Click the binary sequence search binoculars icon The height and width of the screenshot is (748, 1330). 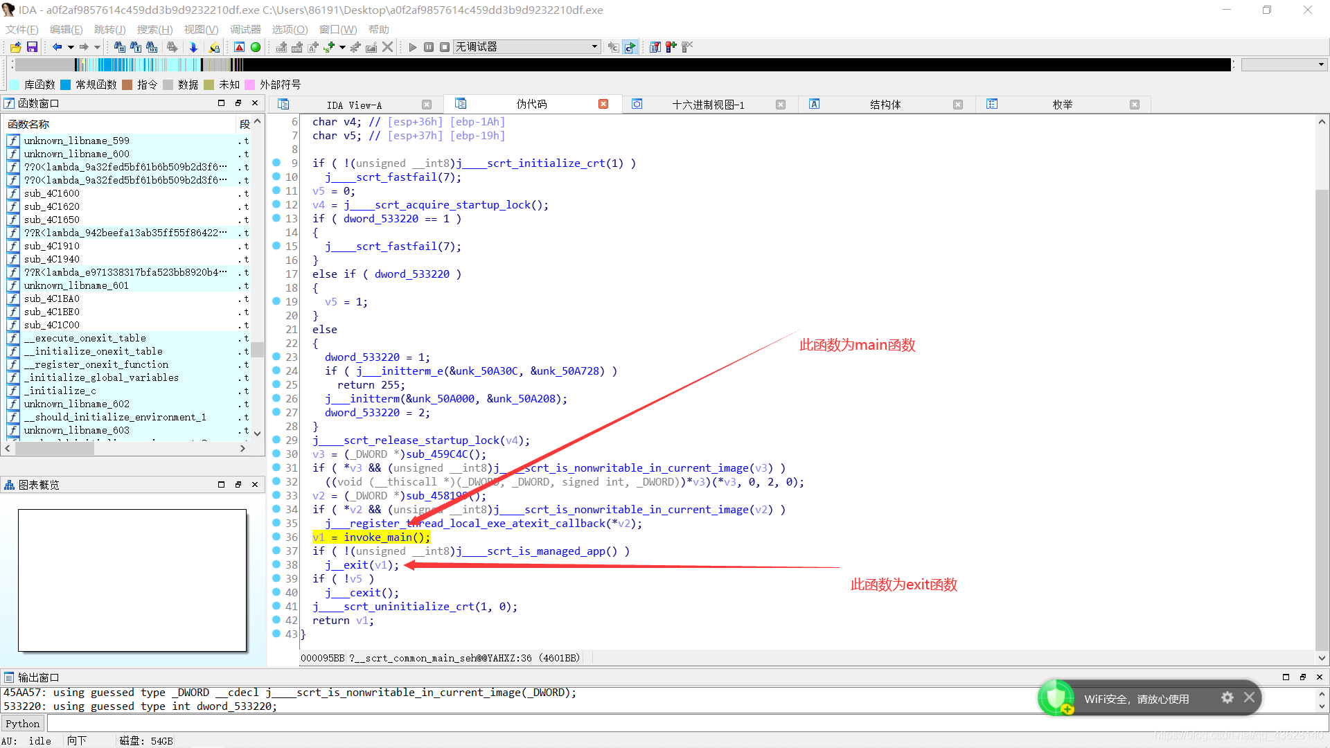point(152,47)
